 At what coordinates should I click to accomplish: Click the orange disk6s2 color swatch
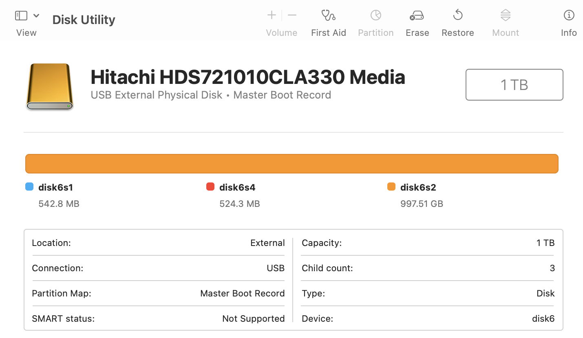[x=391, y=187]
